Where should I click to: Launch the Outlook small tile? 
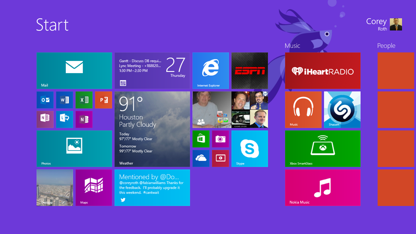45,100
